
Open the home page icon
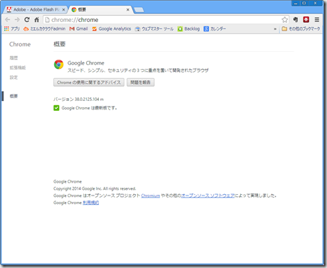[x=36, y=20]
